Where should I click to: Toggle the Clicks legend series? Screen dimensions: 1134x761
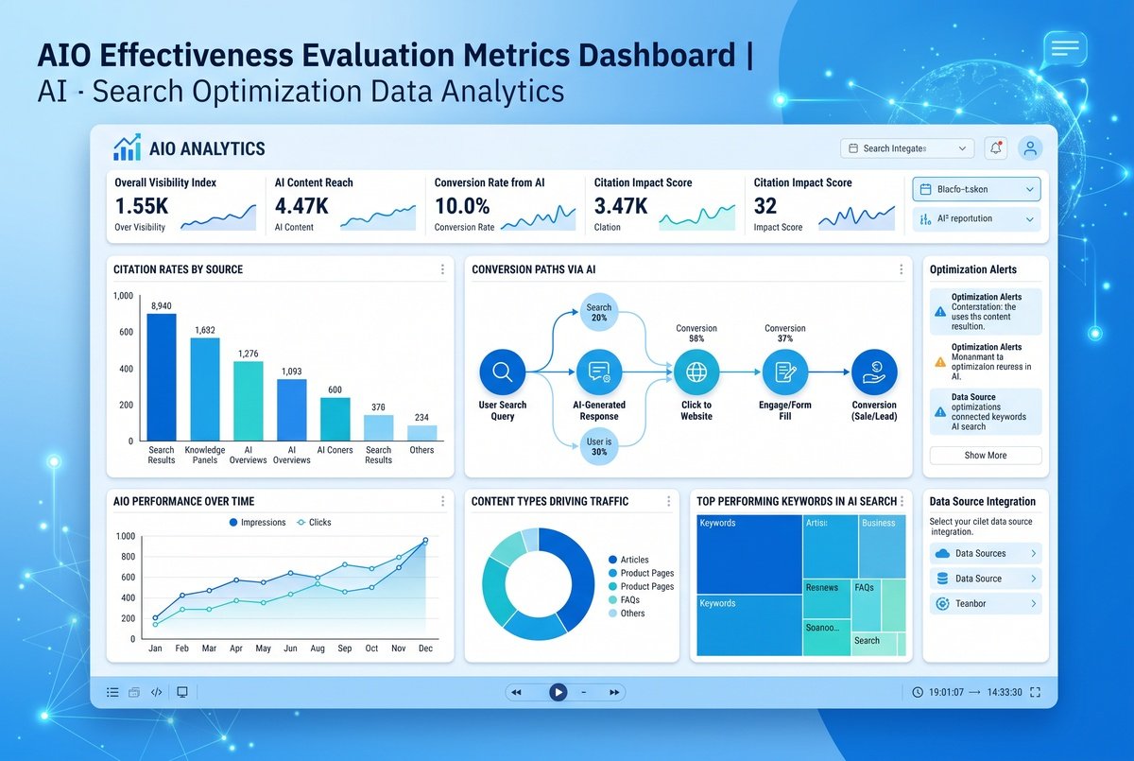[314, 522]
